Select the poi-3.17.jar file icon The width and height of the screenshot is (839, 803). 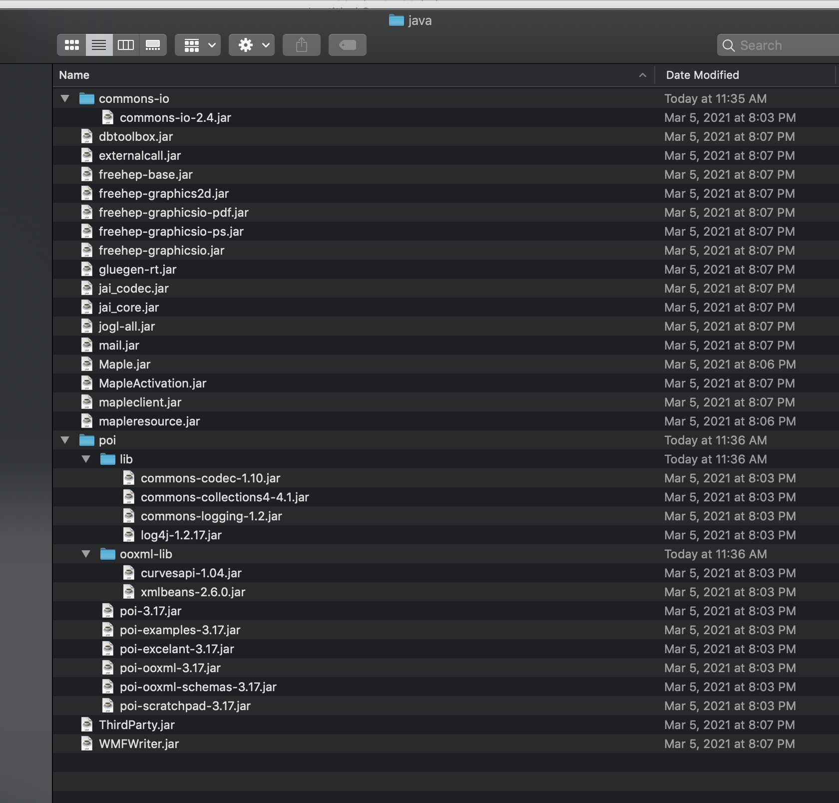pos(108,611)
